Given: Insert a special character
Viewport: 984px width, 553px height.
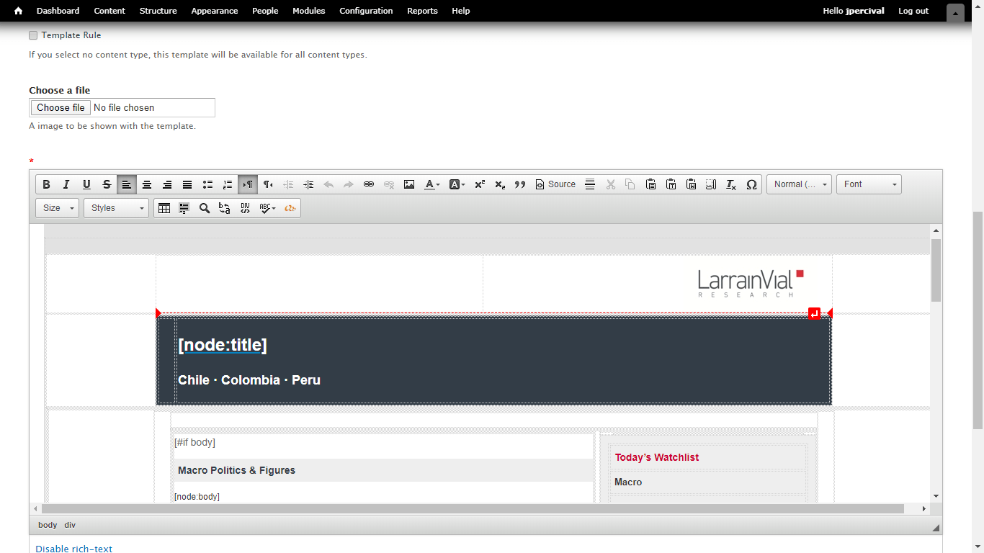Looking at the screenshot, I should pos(751,184).
